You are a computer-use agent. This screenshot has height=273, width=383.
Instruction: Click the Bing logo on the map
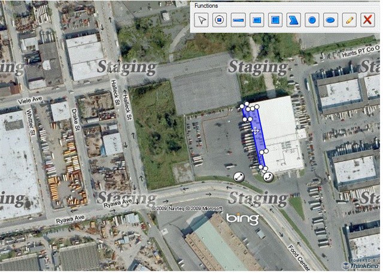(x=242, y=219)
